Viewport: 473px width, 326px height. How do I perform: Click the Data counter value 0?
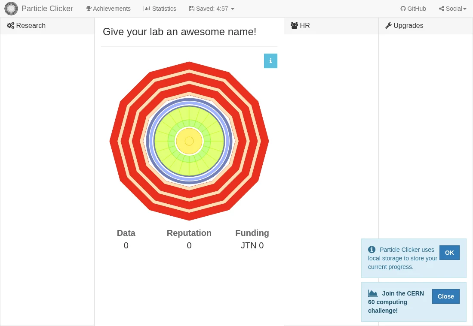pos(126,246)
